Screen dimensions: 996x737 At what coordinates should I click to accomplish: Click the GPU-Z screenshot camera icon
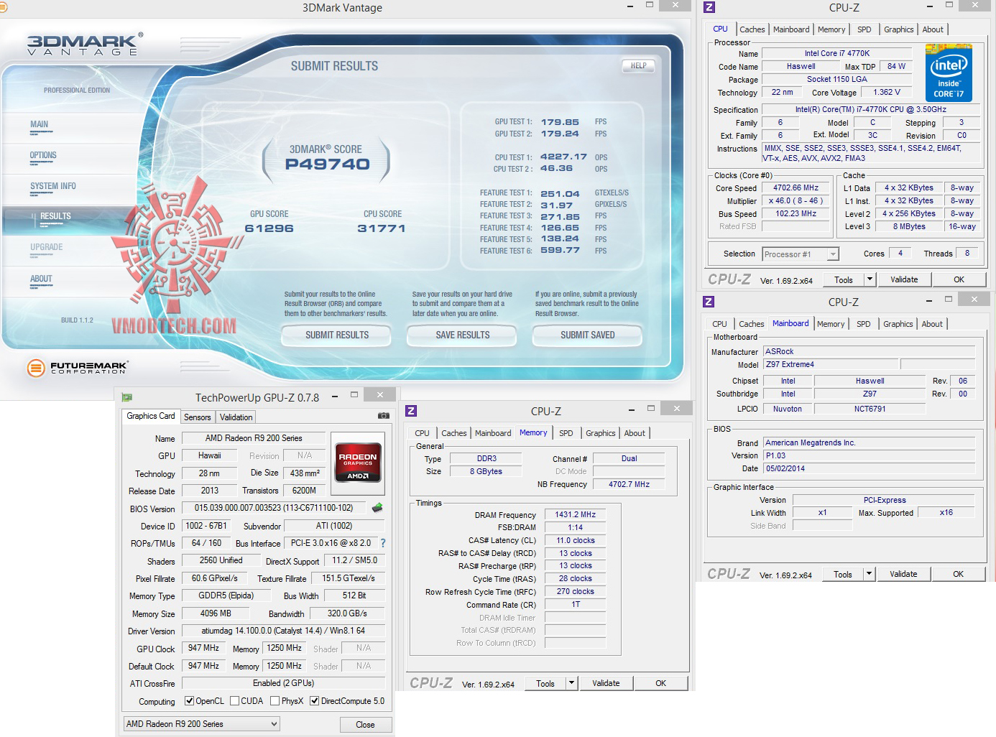pyautogui.click(x=384, y=416)
